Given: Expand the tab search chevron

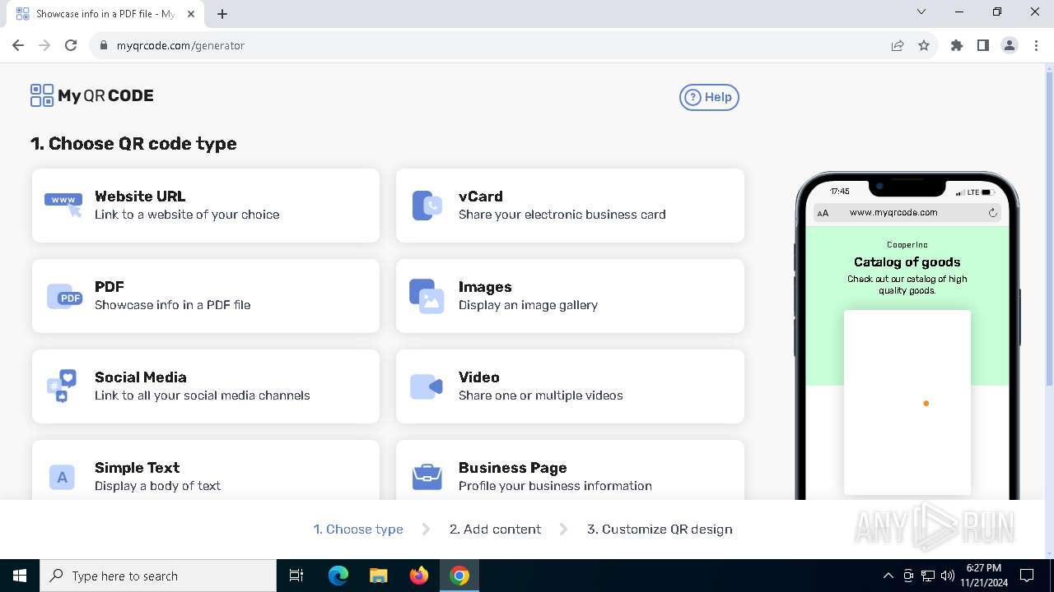Looking at the screenshot, I should coord(921,12).
